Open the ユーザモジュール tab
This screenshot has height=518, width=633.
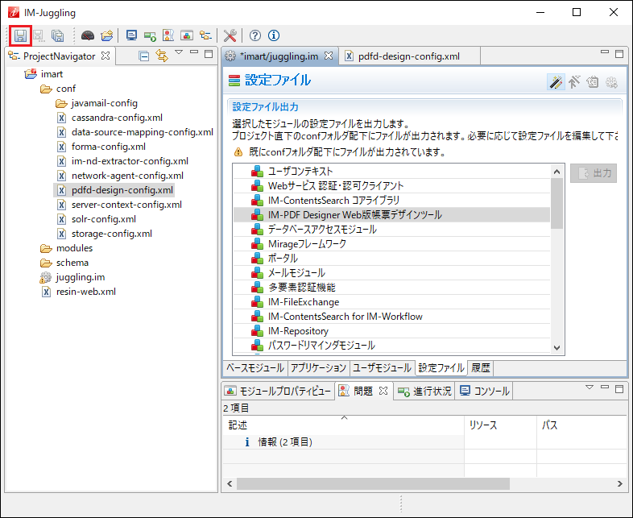coord(382,368)
